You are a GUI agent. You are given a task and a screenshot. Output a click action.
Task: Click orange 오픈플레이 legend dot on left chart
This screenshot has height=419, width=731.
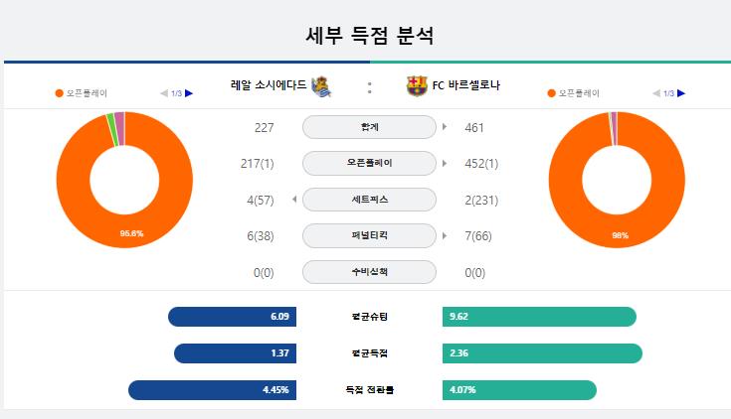60,93
